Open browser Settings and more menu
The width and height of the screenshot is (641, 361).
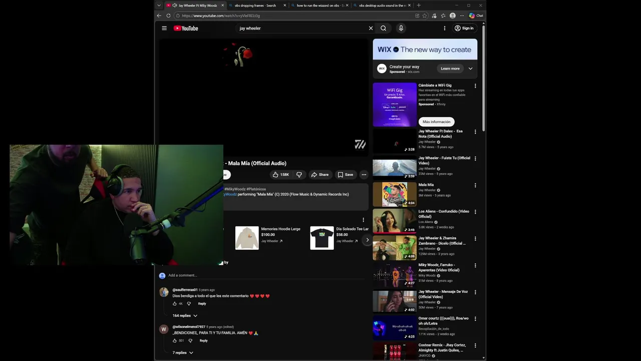click(x=462, y=16)
